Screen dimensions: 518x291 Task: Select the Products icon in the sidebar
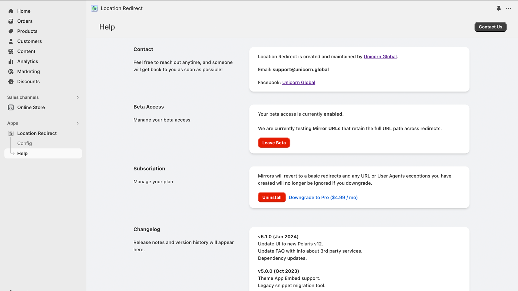(11, 31)
